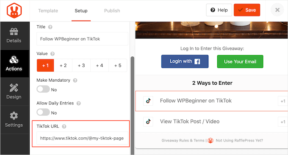Click +1 badge on View TikTok Post entry
Screen dimensions: 288x155
click(x=283, y=122)
